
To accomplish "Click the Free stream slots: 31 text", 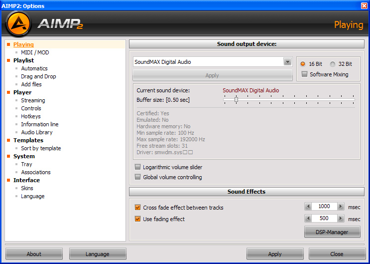I will coord(162,146).
